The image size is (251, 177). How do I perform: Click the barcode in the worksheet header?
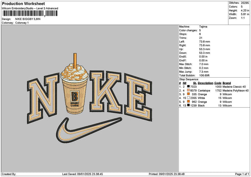(x=30, y=13)
